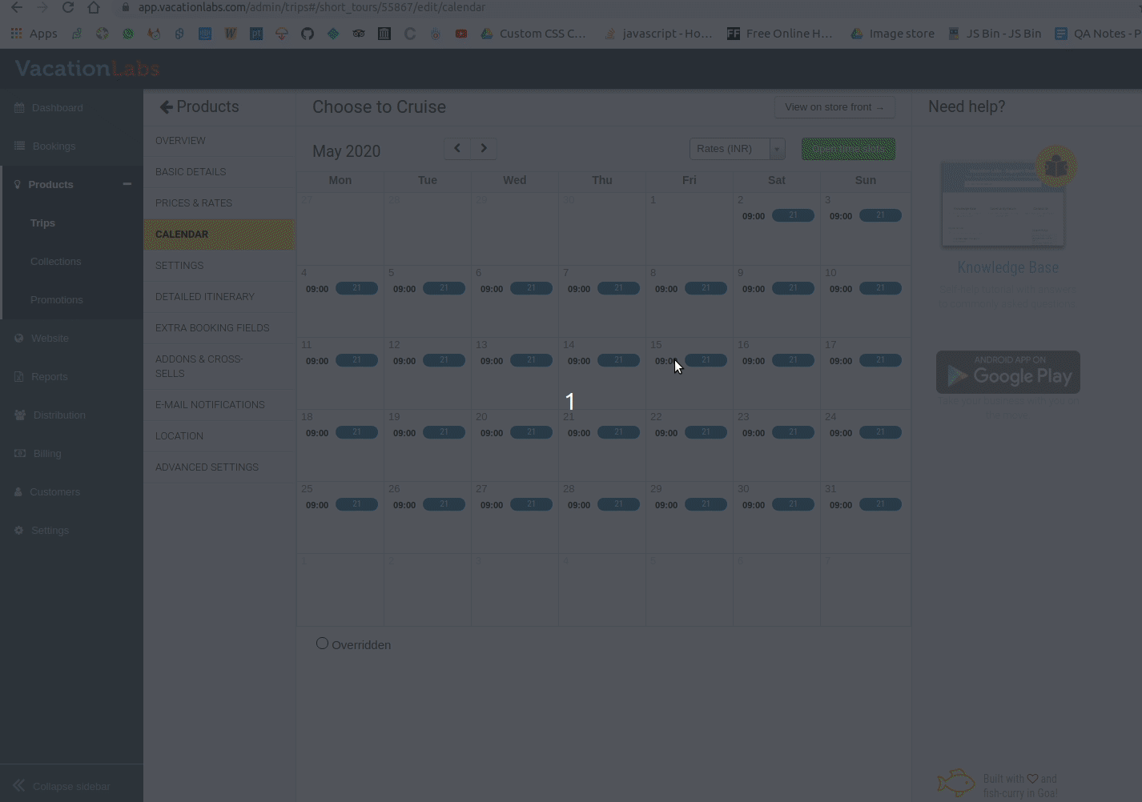Screen dimensions: 1142x802
Task: Click the Distribution sidebar icon
Action: pyautogui.click(x=19, y=415)
